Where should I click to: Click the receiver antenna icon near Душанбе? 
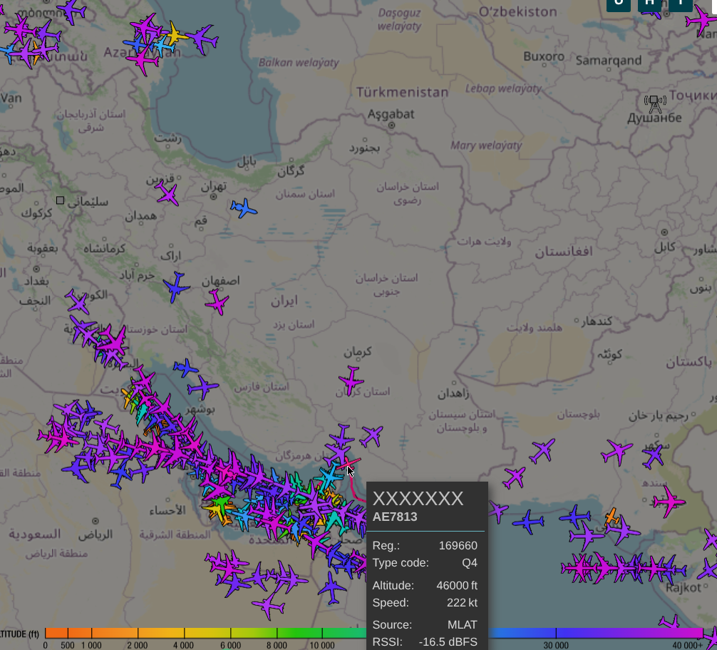tap(655, 104)
